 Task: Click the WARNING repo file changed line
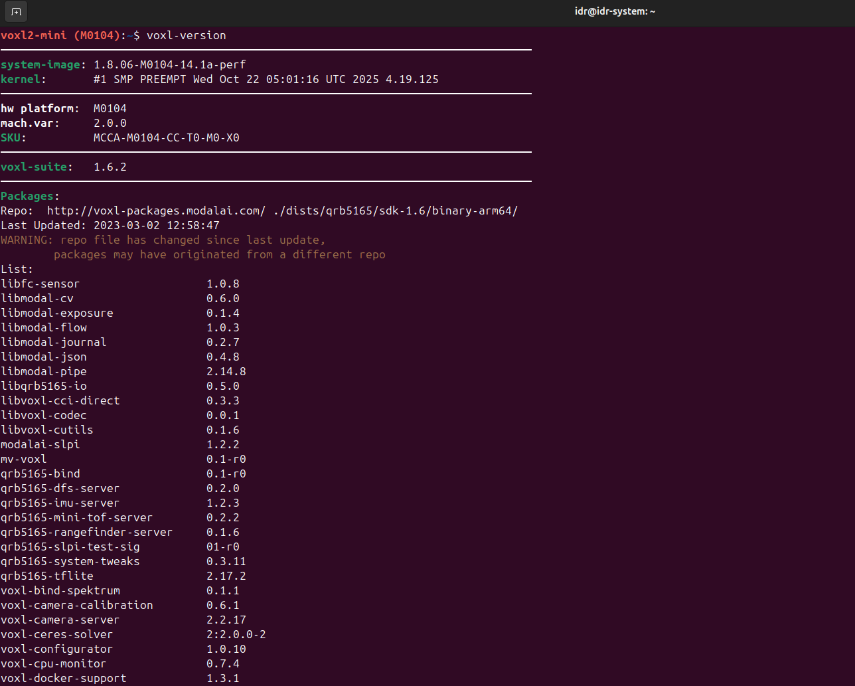coord(163,240)
